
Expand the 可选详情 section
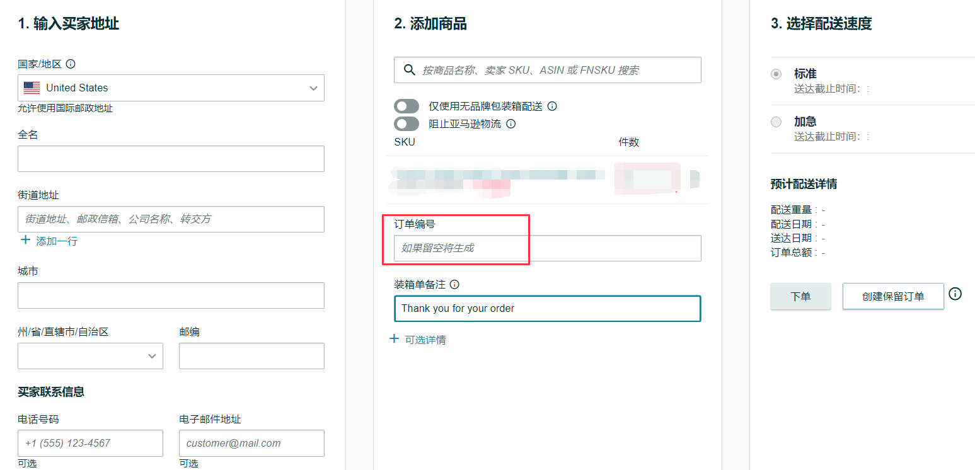click(424, 339)
